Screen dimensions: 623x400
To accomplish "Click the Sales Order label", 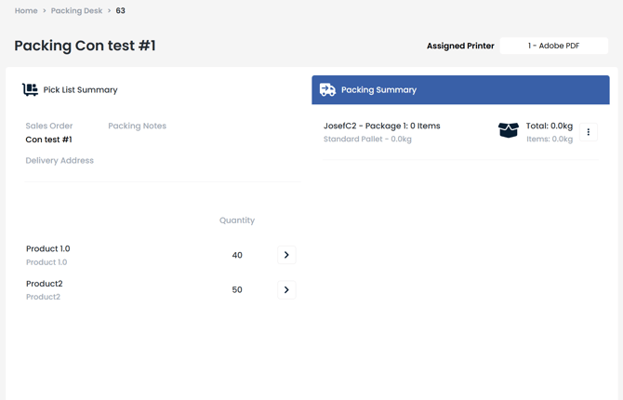I will pyautogui.click(x=49, y=126).
